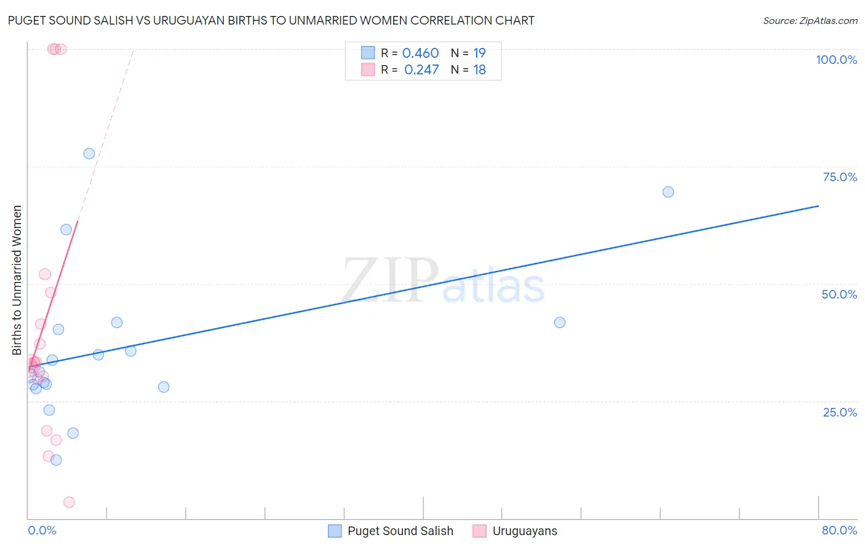Click the blue R = 0.460 legend box
Image resolution: width=865 pixels, height=548 pixels.
pyautogui.click(x=368, y=53)
